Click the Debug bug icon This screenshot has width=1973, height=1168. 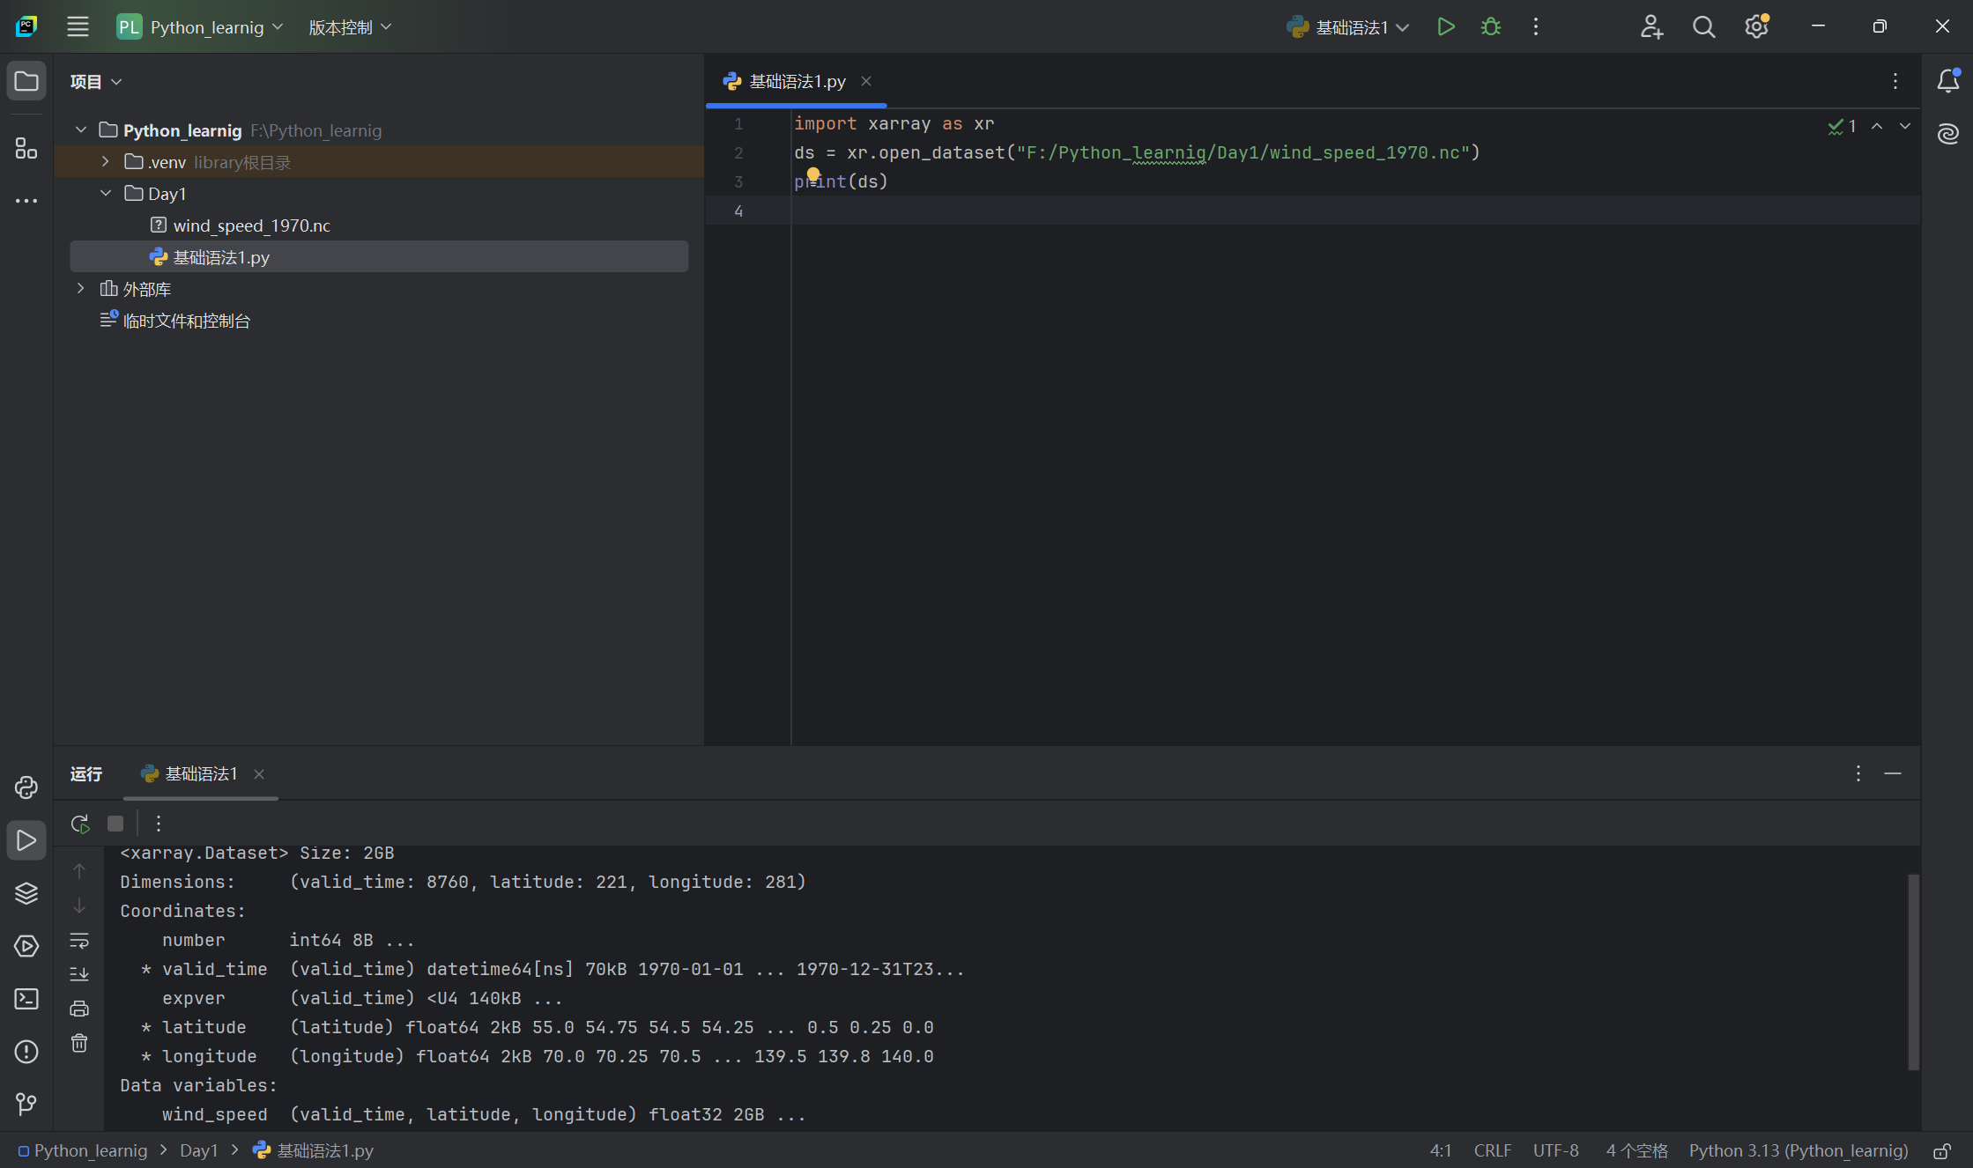coord(1490,27)
